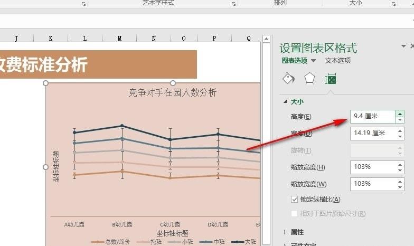Switch to the 文本选项 tab
The height and width of the screenshot is (246, 414).
click(338, 60)
